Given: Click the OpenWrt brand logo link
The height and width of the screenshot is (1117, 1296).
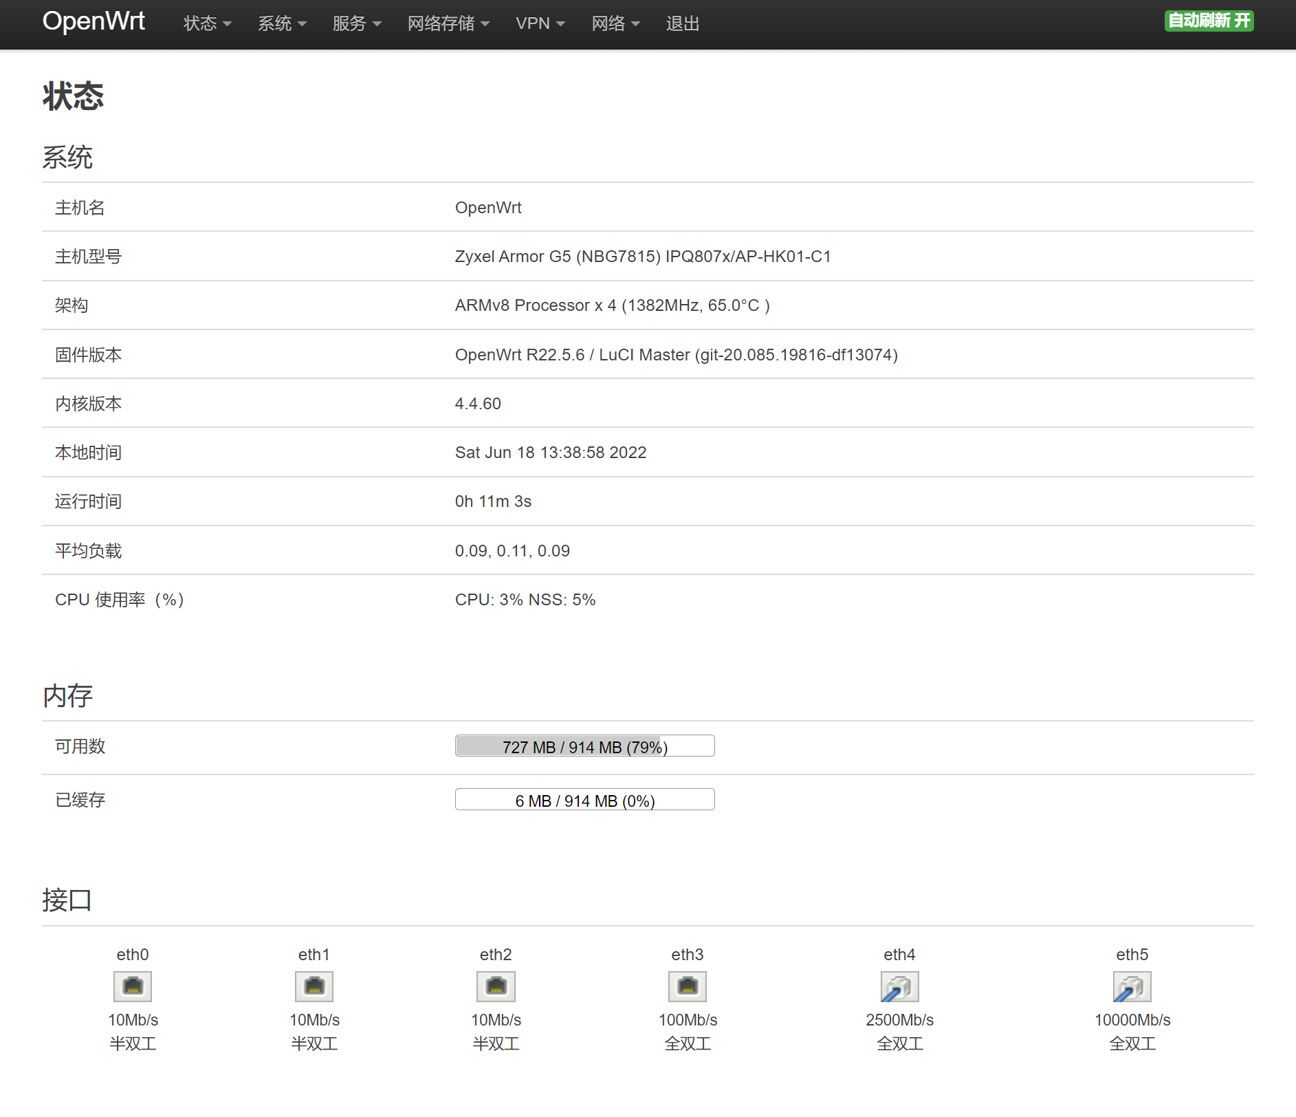Looking at the screenshot, I should (x=94, y=21).
